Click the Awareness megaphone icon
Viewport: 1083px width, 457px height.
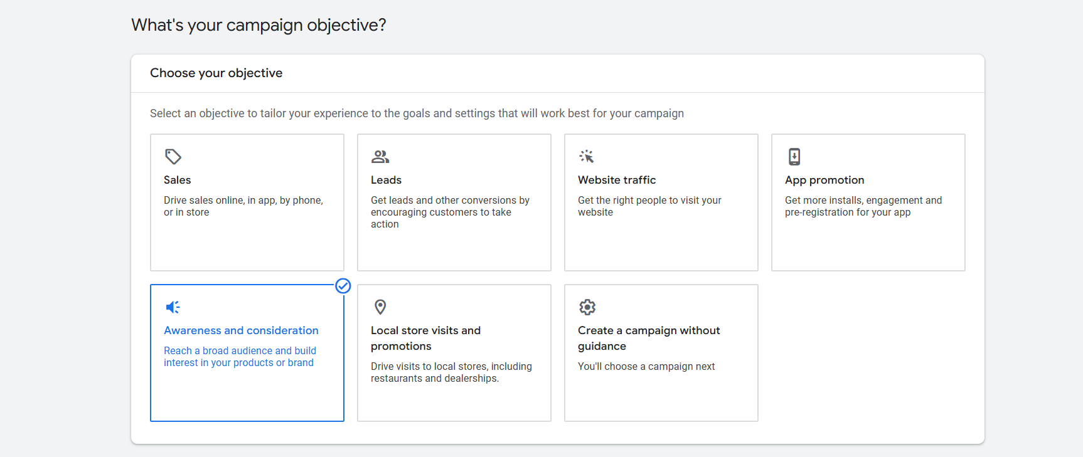coord(173,307)
